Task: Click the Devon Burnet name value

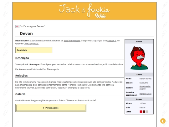Action: [x=146, y=79]
